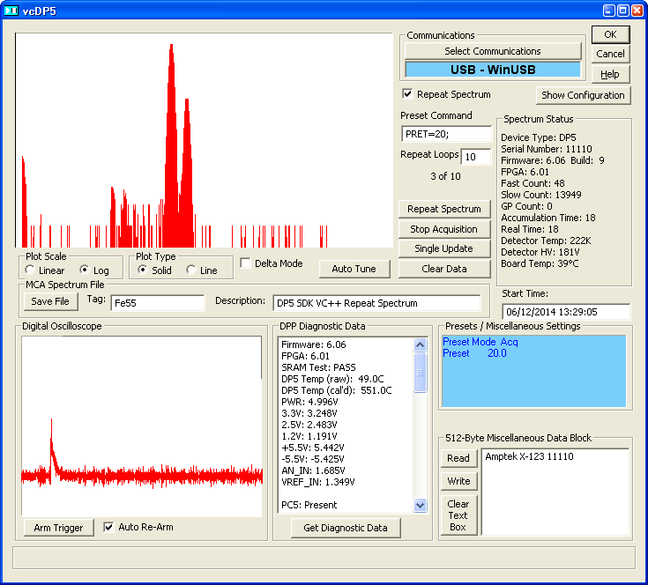Click 'PWR: 4.996V' diagnostic line
The width and height of the screenshot is (648, 585).
click(x=309, y=402)
